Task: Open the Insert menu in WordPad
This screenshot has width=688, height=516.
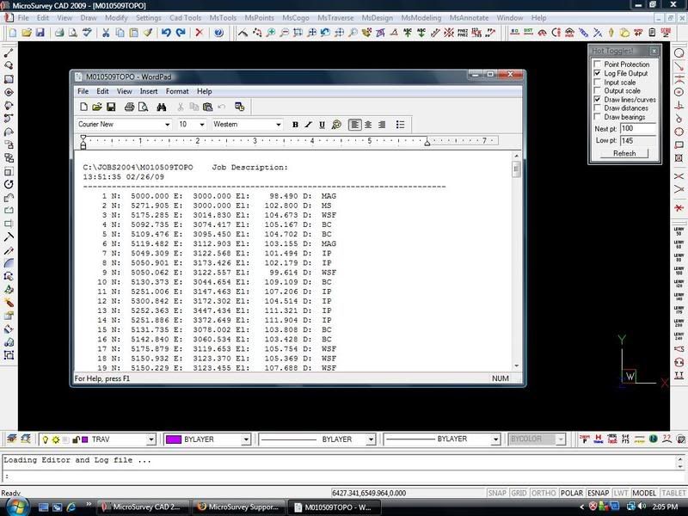Action: point(149,91)
